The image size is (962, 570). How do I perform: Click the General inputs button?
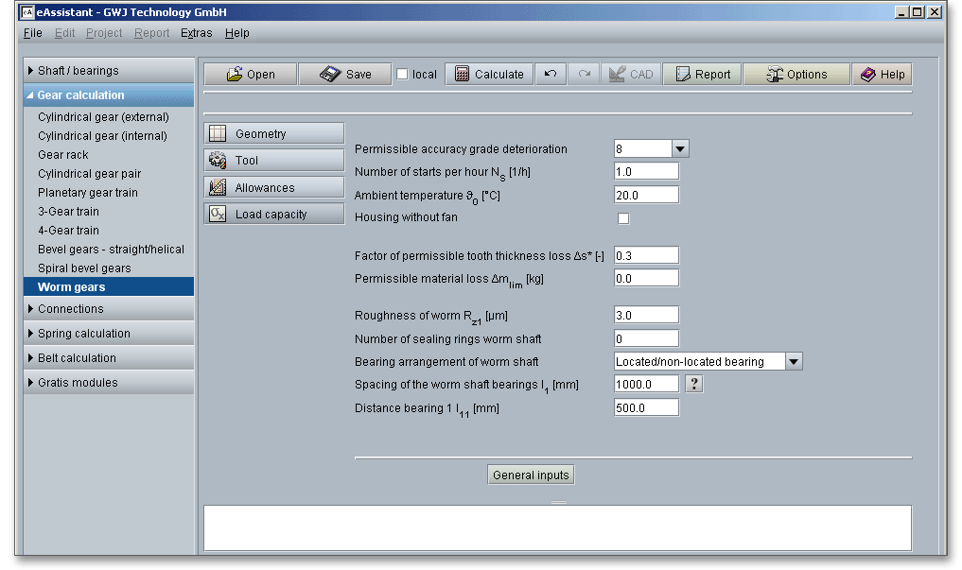531,475
